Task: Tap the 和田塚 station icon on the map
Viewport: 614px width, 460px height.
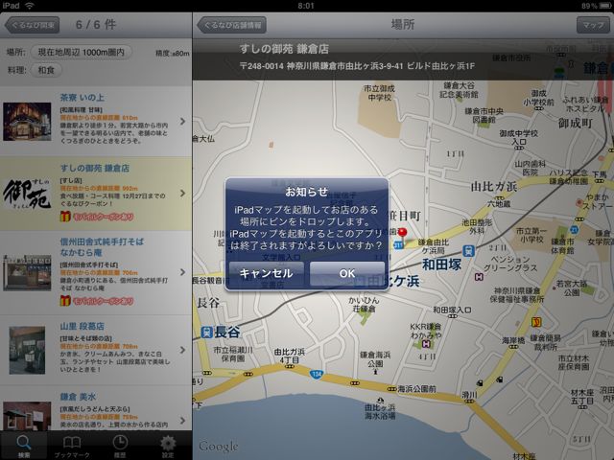Action: pos(468,251)
